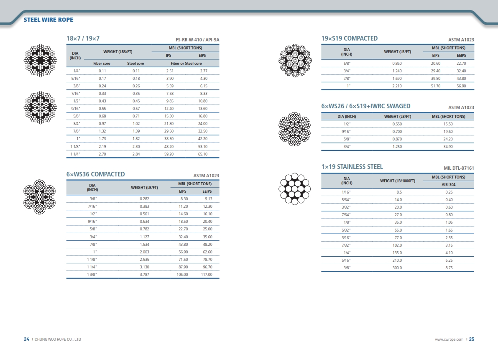Click the 18×7 / 19×7 section heading
This screenshot has width=498, height=352.
point(83,38)
